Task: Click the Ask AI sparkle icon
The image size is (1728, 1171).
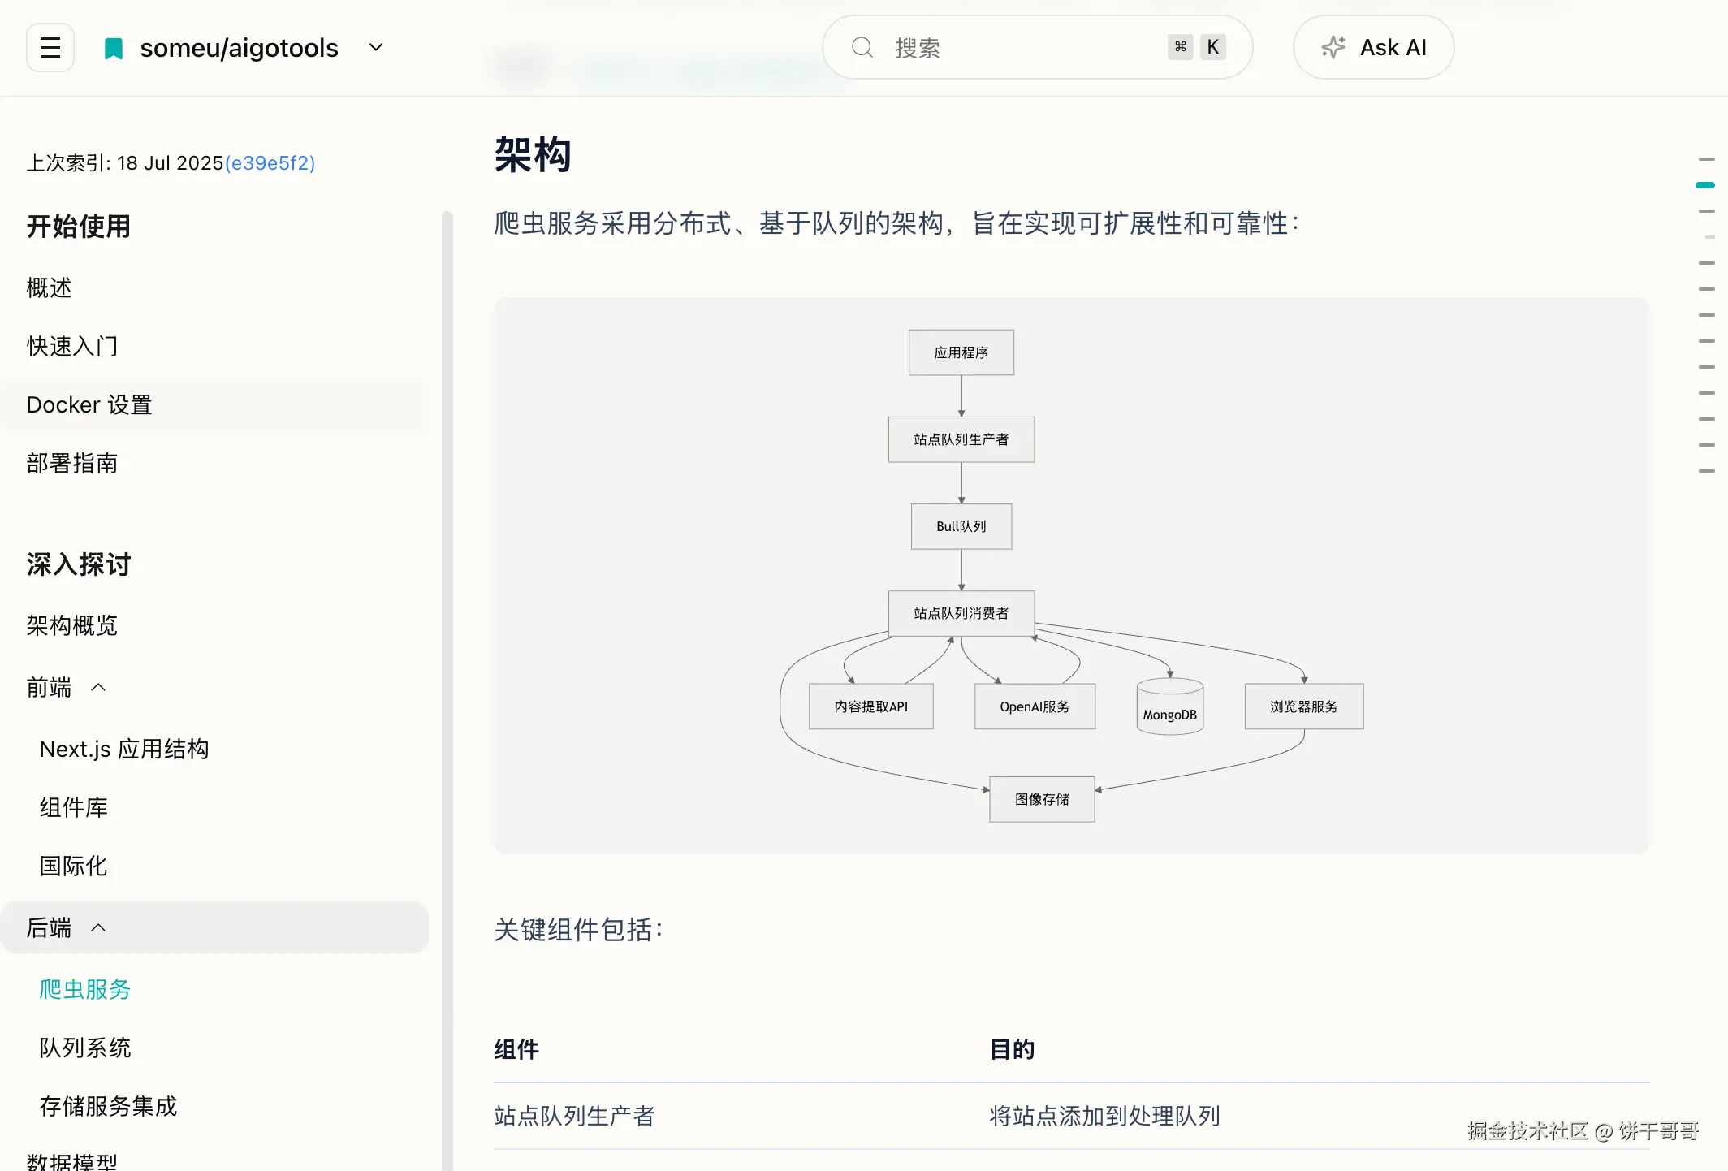Action: coord(1333,48)
